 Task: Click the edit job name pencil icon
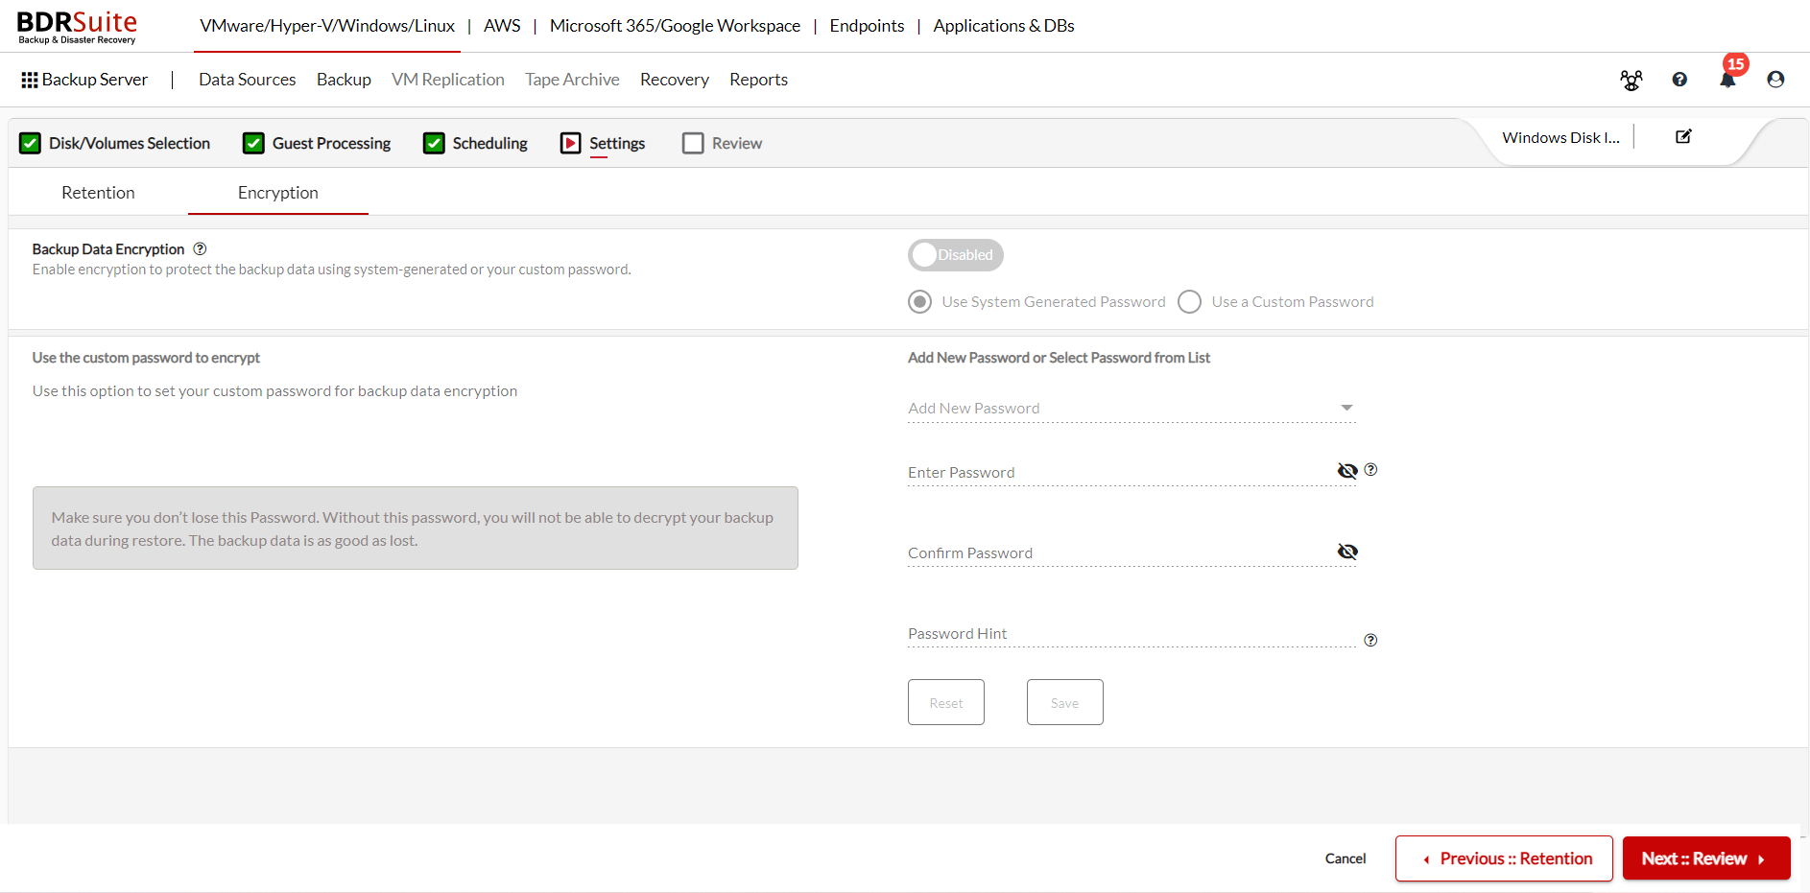[1683, 137]
